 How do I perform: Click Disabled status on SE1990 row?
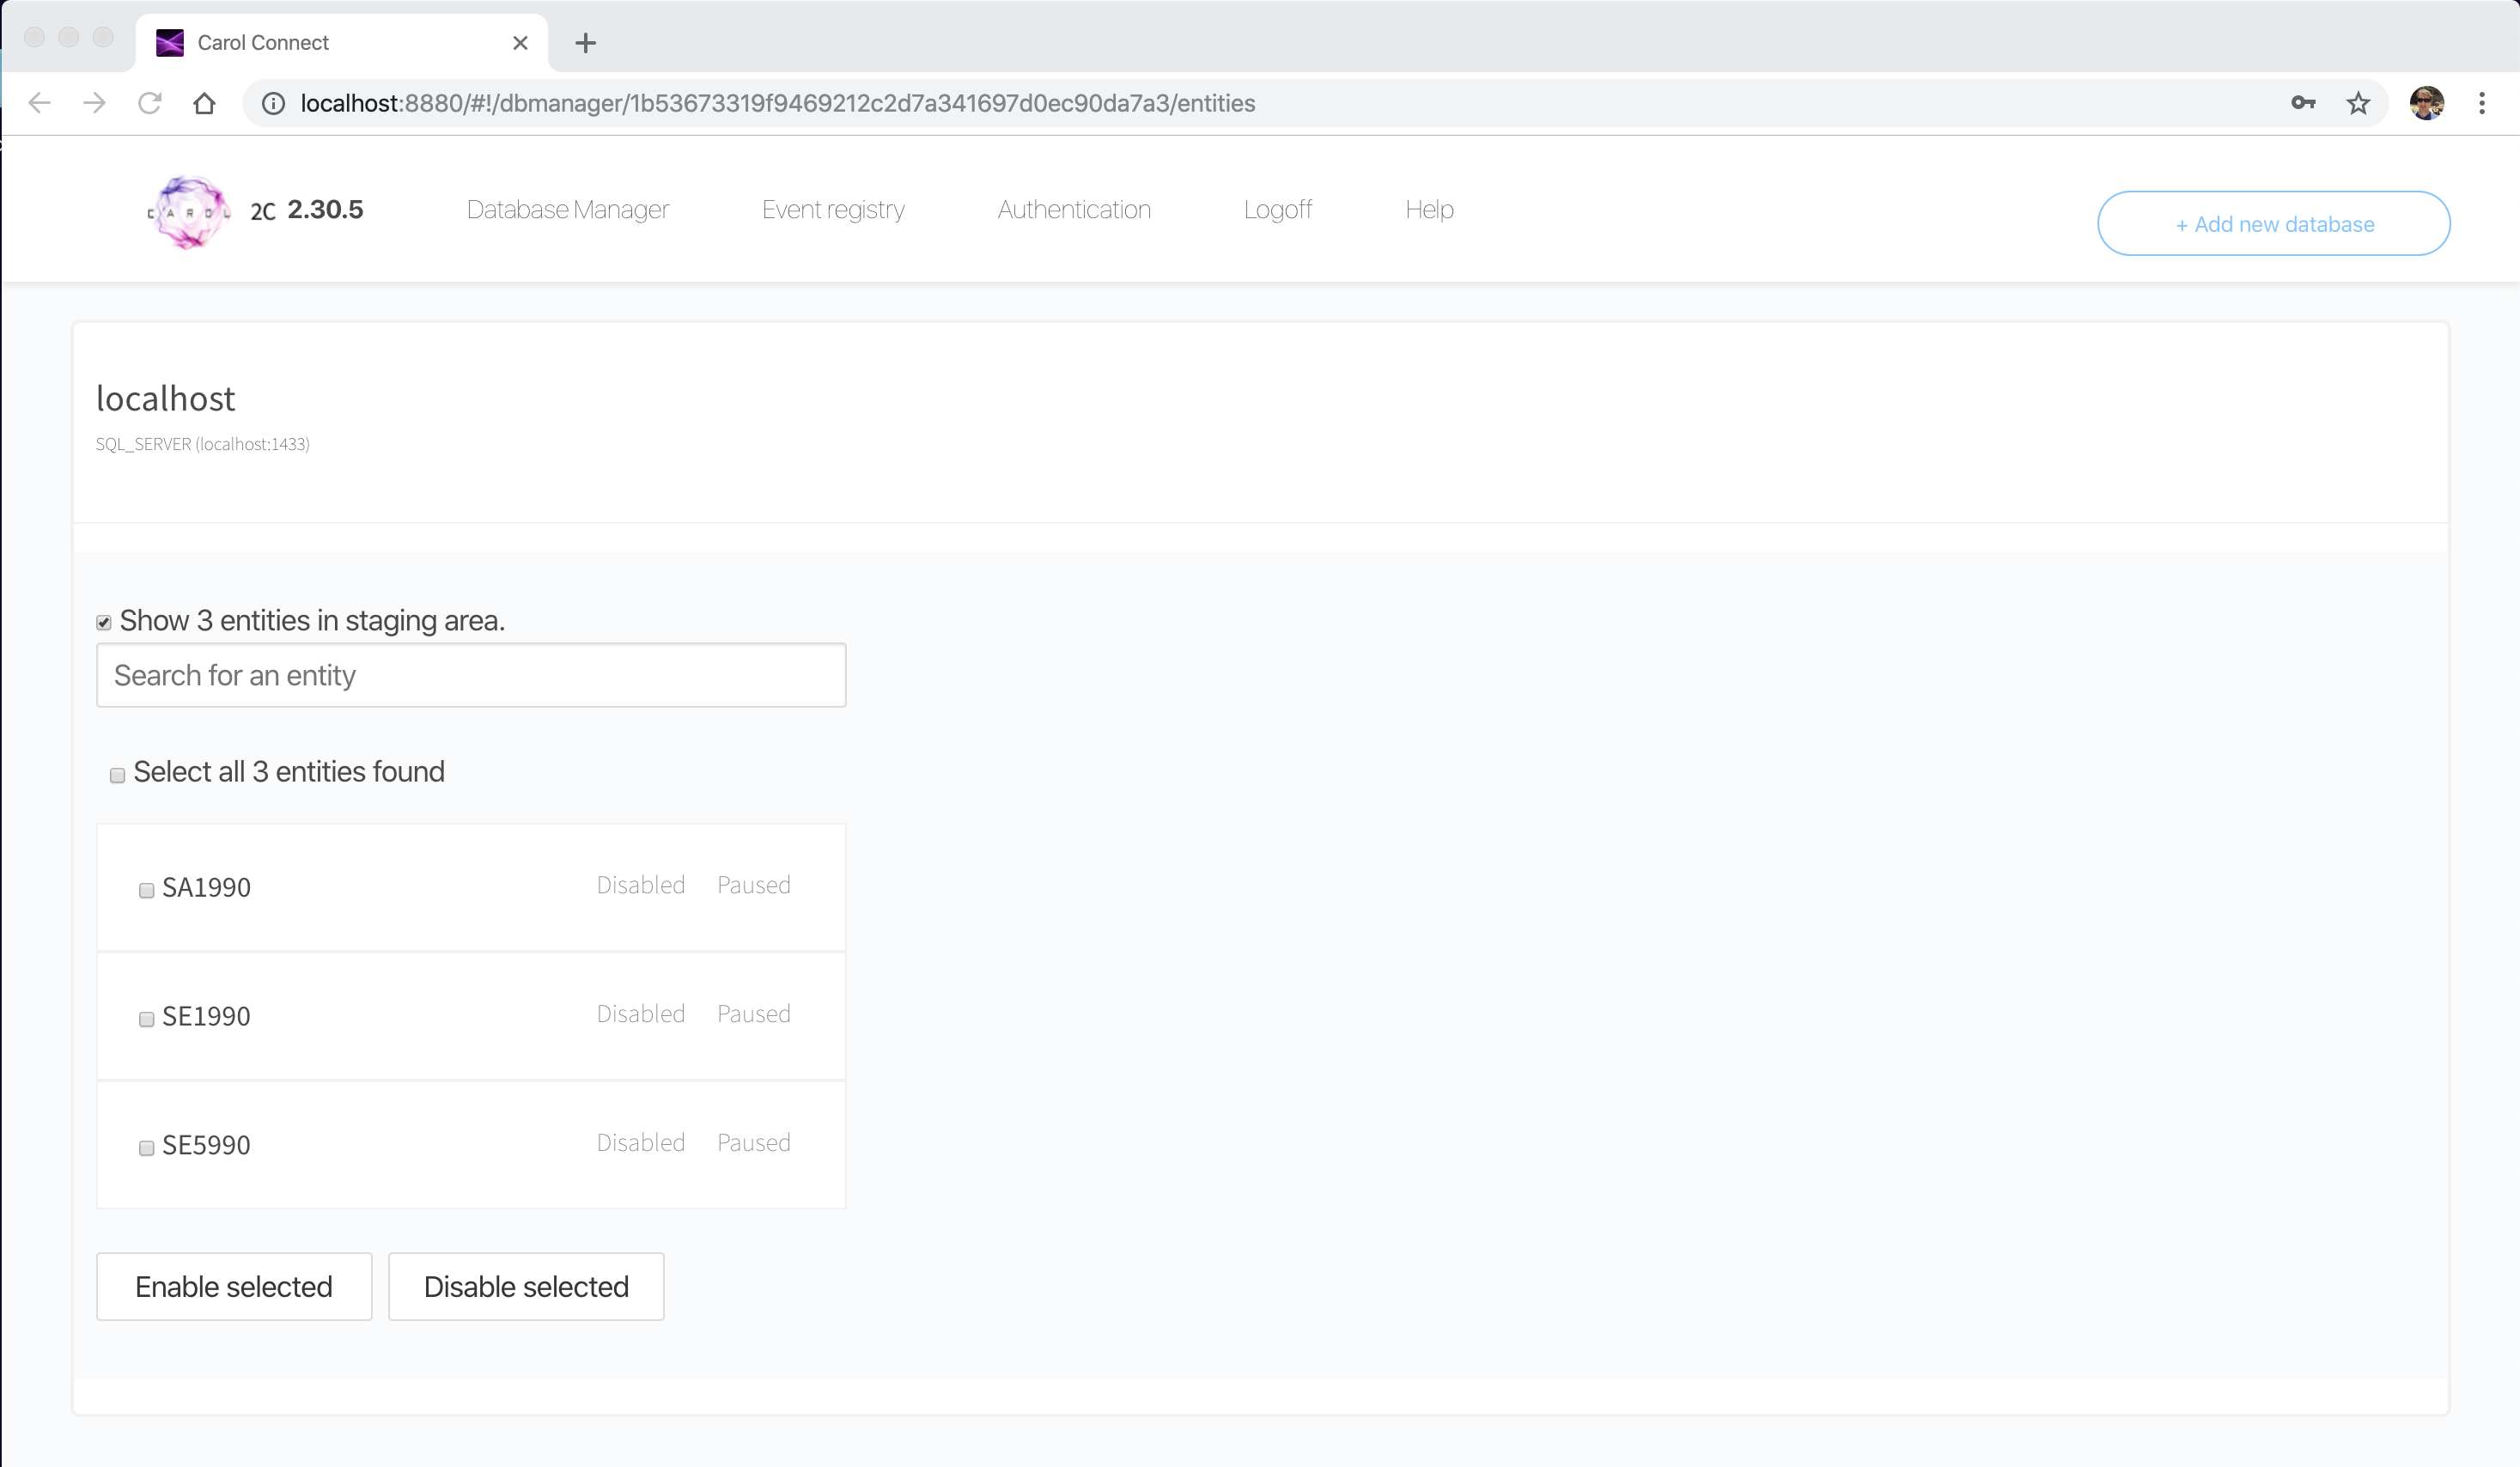pos(641,1015)
